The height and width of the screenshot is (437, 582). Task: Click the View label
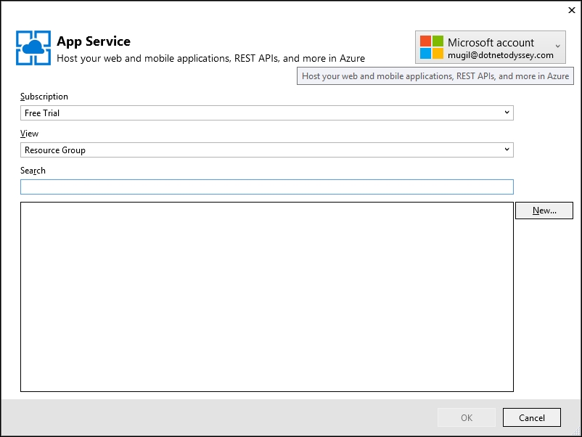click(x=29, y=134)
